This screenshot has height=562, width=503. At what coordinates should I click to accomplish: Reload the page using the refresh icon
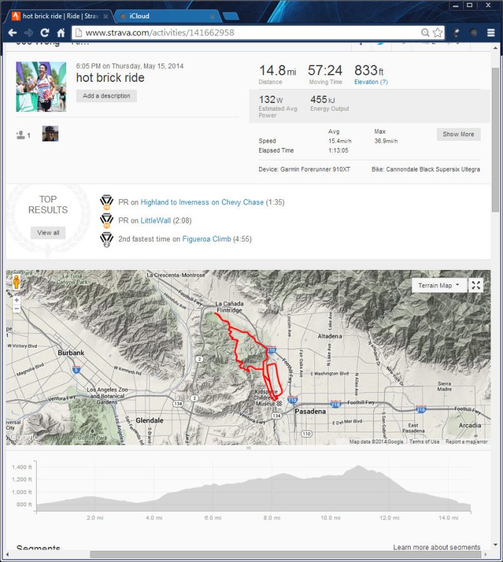pyautogui.click(x=43, y=32)
